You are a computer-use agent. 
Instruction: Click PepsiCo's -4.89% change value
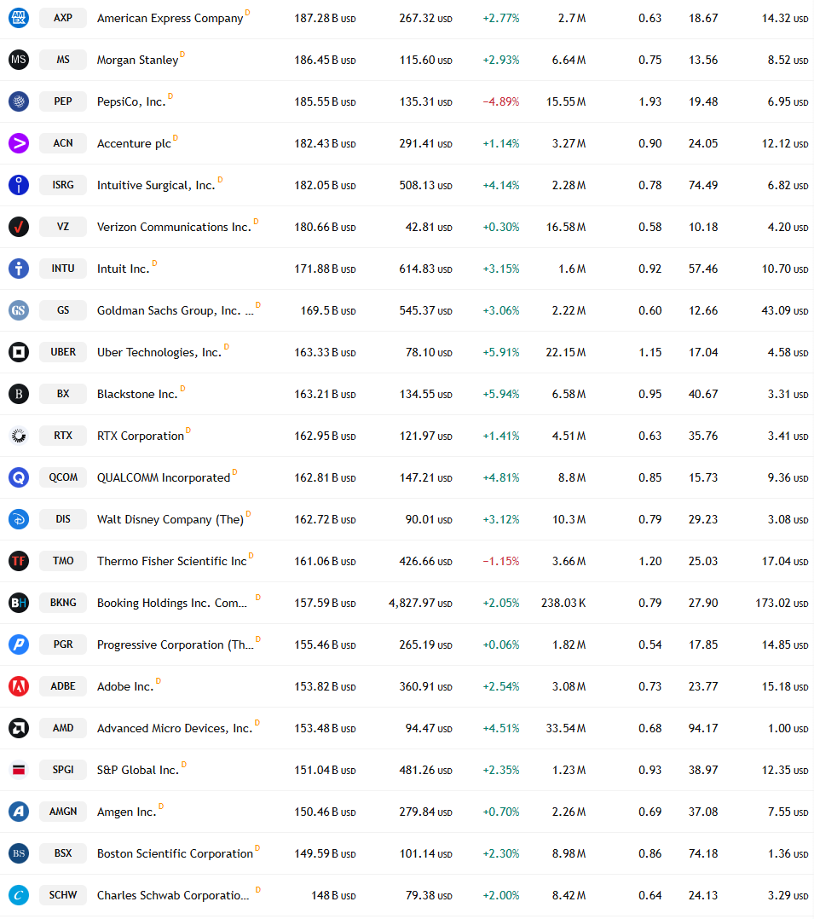pyautogui.click(x=501, y=101)
